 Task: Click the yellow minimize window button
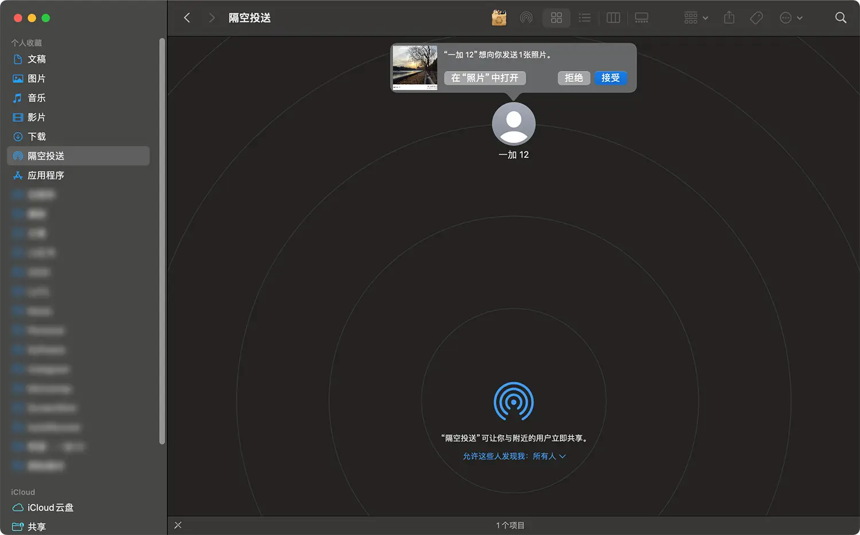(x=32, y=18)
